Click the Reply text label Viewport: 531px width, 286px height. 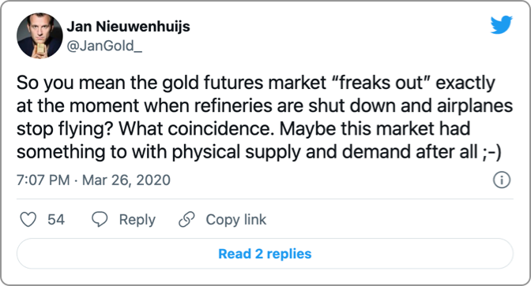[x=137, y=220]
